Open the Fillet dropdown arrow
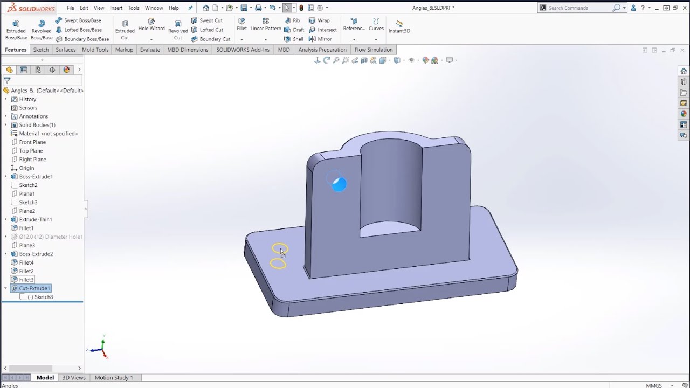 tap(241, 39)
